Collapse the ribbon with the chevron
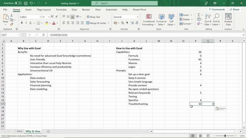This screenshot has height=138, width=246. (x=243, y=29)
